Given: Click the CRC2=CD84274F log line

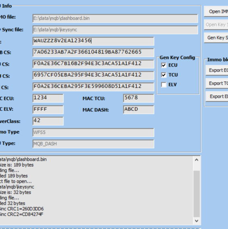Looking at the screenshot, I should [21, 214].
